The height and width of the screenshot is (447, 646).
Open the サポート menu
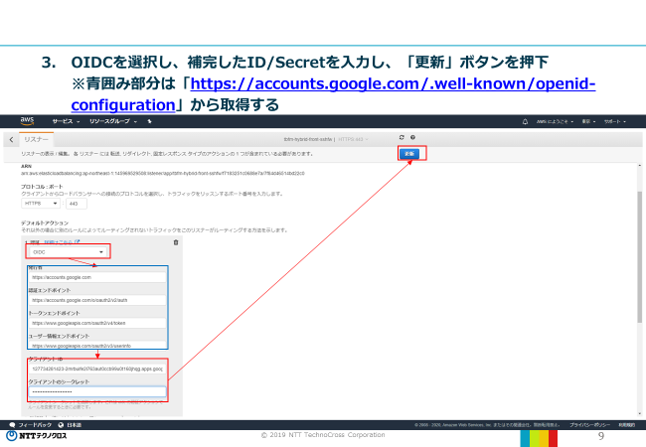[614, 122]
